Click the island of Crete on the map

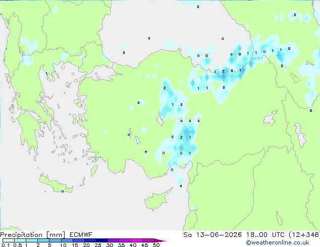coord(55,184)
